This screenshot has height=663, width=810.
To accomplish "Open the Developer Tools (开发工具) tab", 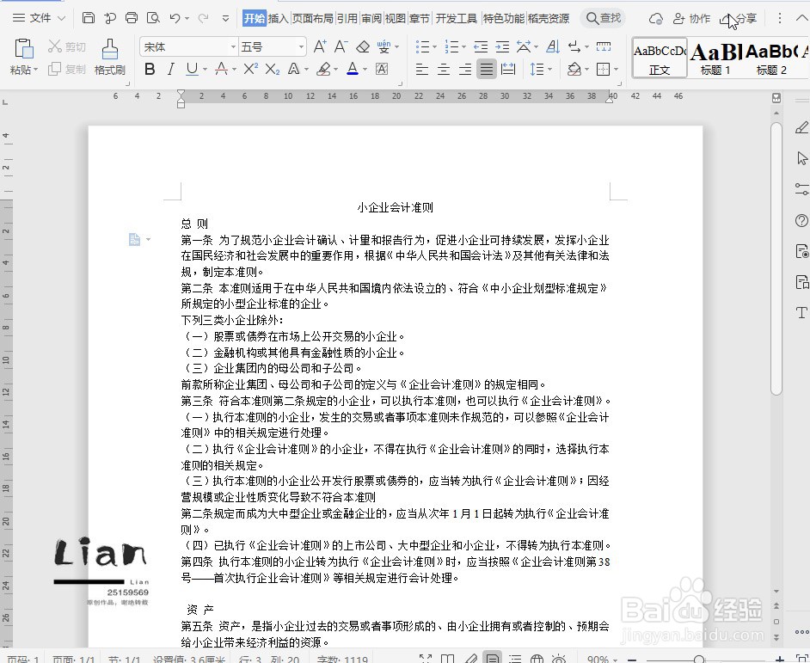I will [456, 19].
